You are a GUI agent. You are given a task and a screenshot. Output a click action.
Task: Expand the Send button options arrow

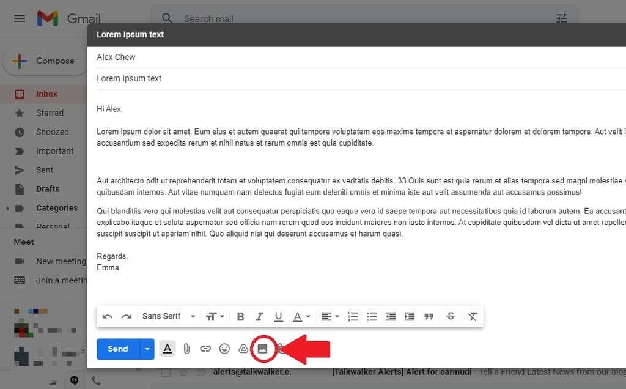(146, 349)
